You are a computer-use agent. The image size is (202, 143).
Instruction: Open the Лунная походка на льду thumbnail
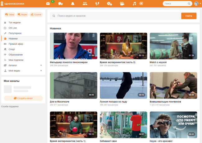pyautogui.click(x=123, y=85)
